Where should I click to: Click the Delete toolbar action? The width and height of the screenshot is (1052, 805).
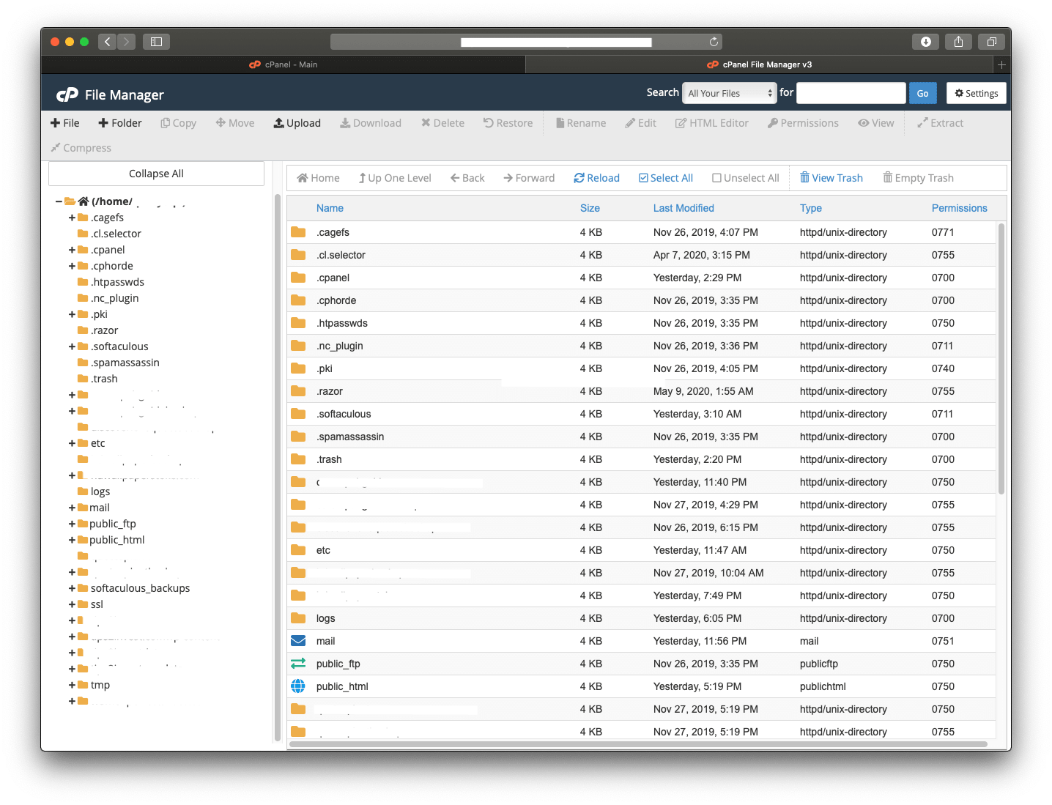tap(442, 123)
